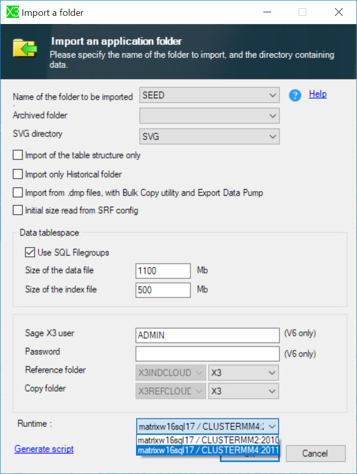Enable Import of the table structure only

(x=18, y=155)
